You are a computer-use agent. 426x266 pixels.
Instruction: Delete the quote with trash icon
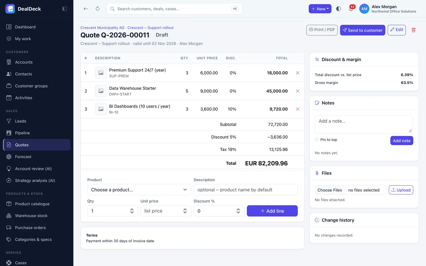pyautogui.click(x=414, y=30)
